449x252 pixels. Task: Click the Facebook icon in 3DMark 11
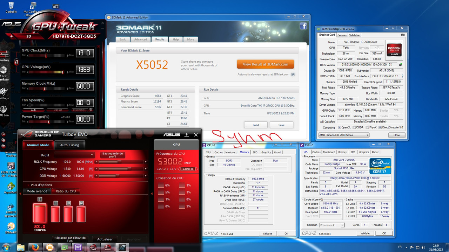(303, 26)
